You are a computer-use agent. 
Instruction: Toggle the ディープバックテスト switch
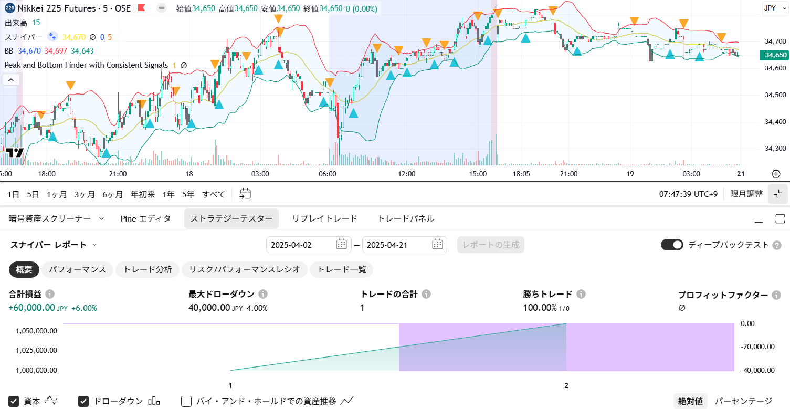pyautogui.click(x=672, y=245)
